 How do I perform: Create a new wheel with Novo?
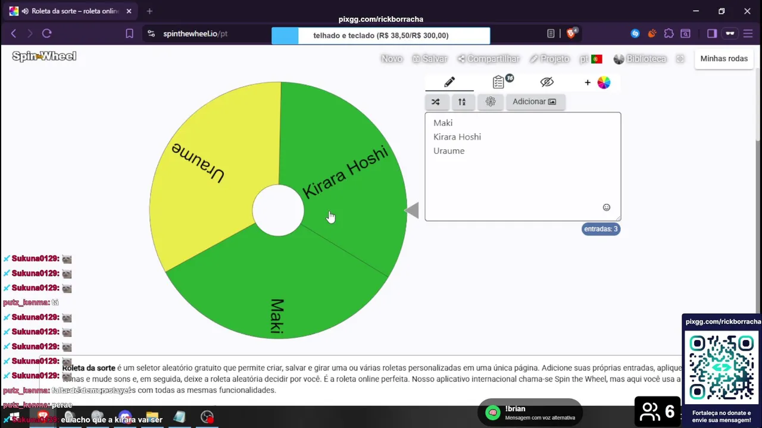pyautogui.click(x=392, y=59)
